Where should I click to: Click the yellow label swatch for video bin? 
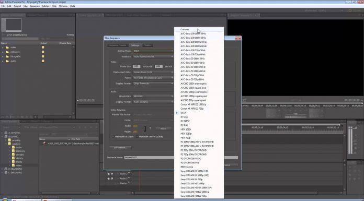coord(43,48)
